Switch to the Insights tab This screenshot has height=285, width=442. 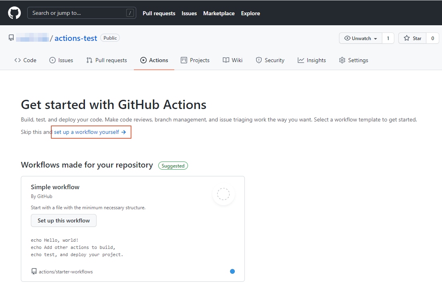pos(312,60)
